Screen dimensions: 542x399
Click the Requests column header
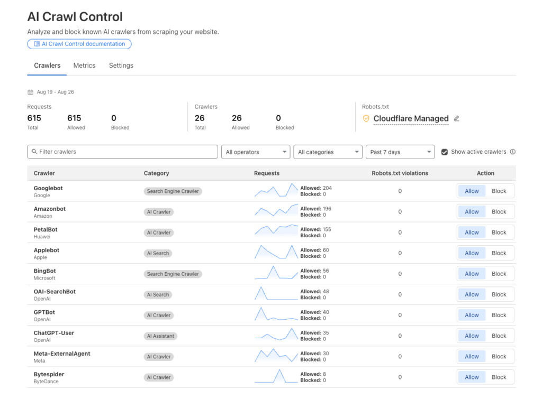267,173
